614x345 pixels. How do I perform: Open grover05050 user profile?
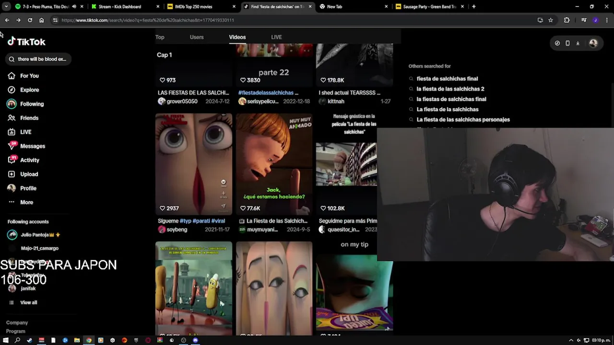pos(182,102)
